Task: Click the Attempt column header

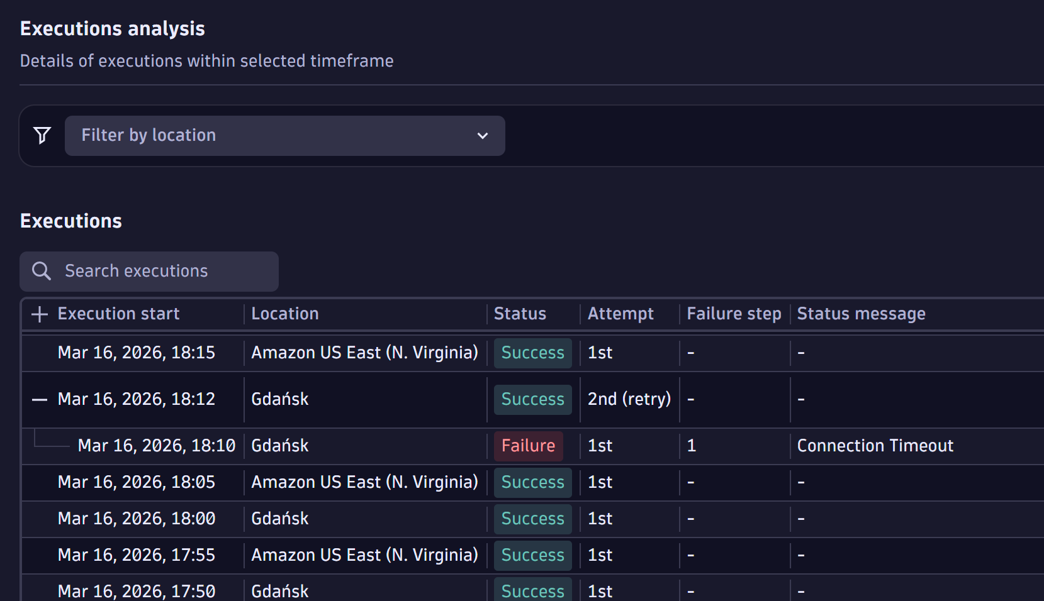Action: tap(620, 314)
